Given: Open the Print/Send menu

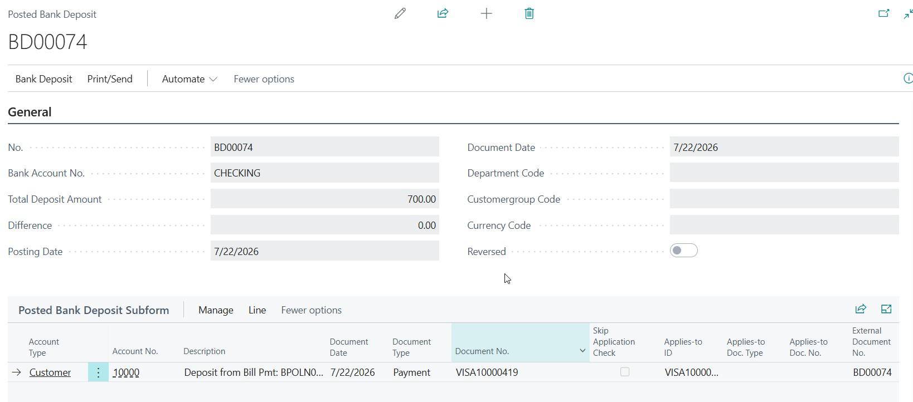Looking at the screenshot, I should 110,79.
